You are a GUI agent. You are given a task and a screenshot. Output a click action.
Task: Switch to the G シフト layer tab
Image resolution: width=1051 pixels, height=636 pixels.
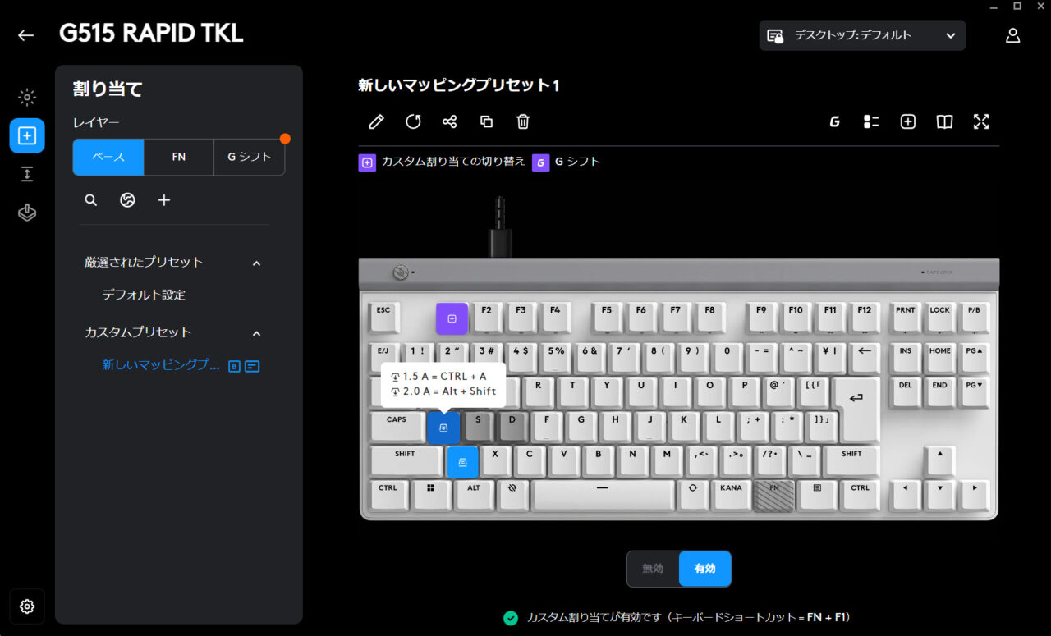(x=250, y=157)
